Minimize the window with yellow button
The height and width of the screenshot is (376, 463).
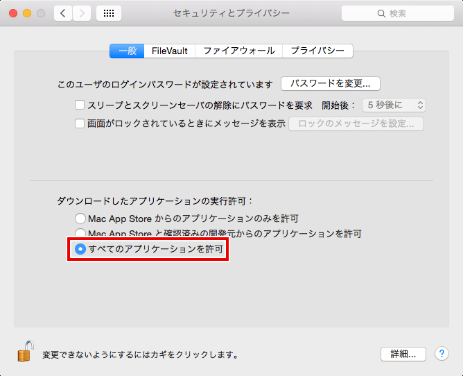pos(28,13)
